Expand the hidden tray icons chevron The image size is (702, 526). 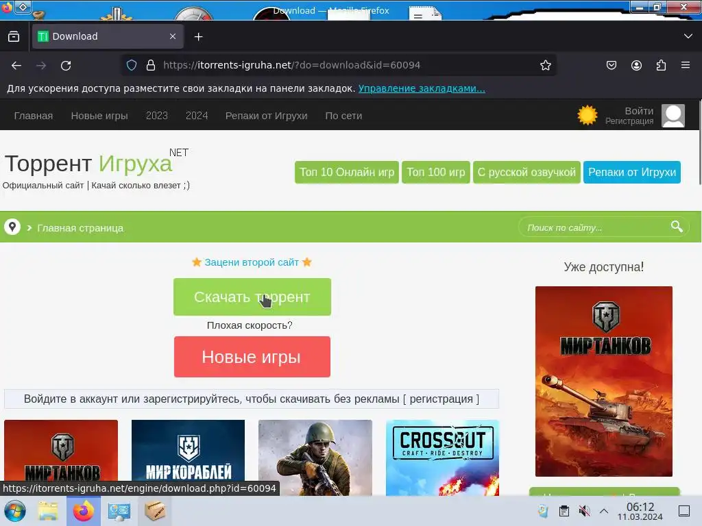(604, 511)
